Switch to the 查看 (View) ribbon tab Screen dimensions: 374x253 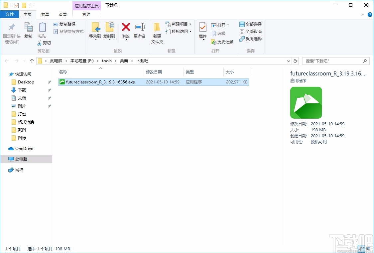pos(63,14)
